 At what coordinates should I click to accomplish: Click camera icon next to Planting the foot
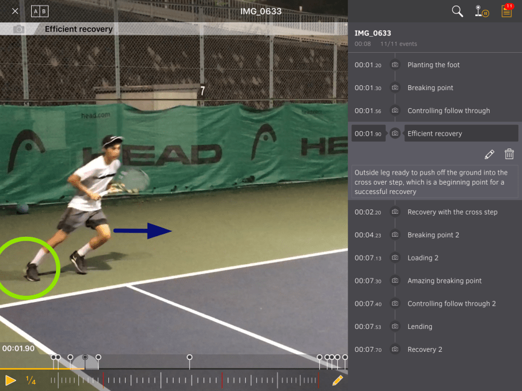[394, 65]
